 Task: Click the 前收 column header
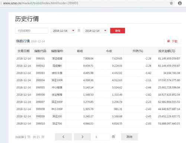tap(80, 51)
